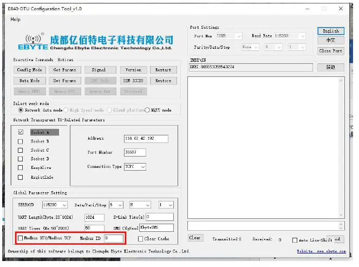The width and height of the screenshot is (359, 267).
Task: Click the Version button
Action: point(133,70)
